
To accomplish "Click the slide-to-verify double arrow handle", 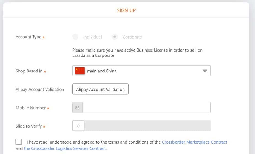I will [78, 126].
